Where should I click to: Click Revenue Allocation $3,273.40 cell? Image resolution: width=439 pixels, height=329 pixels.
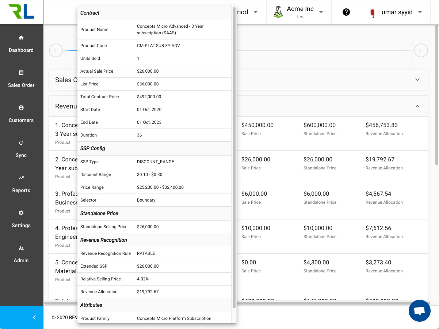(378, 262)
